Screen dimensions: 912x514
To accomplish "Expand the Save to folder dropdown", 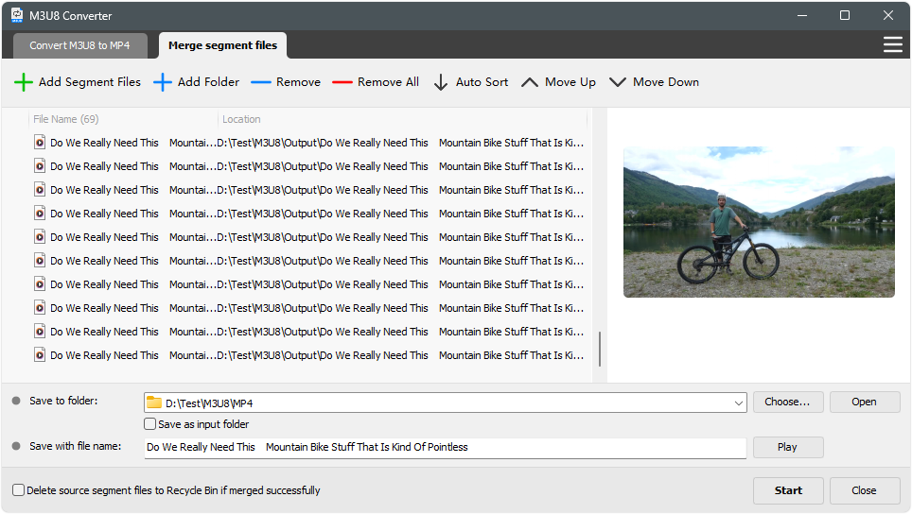I will [738, 403].
